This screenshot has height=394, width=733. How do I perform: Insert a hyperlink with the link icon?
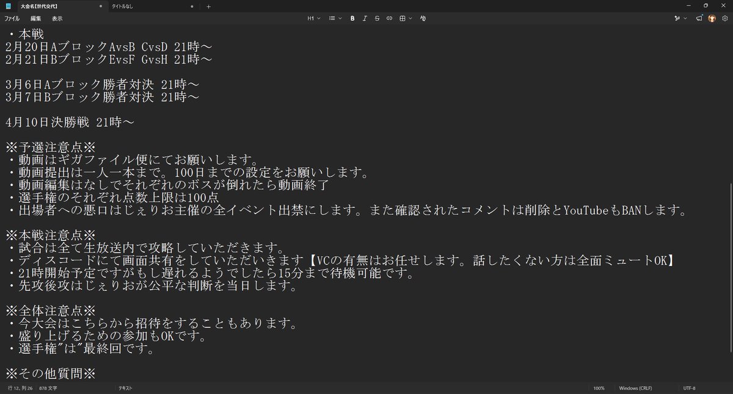click(389, 18)
